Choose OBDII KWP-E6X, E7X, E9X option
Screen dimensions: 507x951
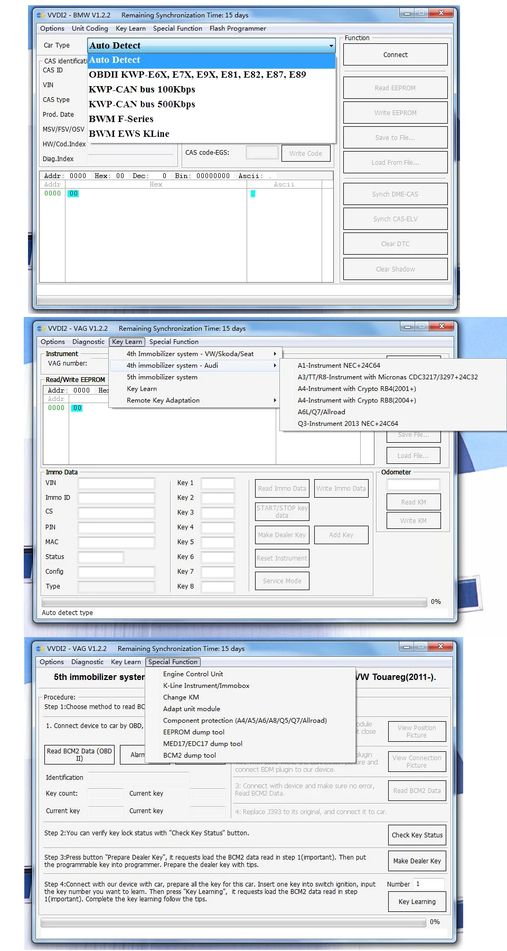(x=211, y=75)
